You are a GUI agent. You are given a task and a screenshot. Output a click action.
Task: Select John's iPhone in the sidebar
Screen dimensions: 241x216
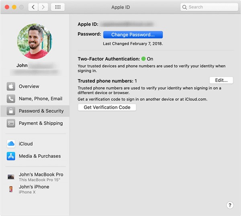click(x=34, y=187)
